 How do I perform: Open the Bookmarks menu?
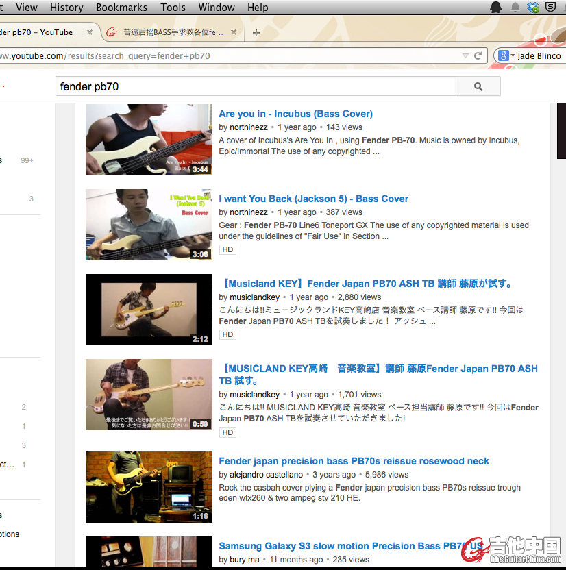pos(121,8)
